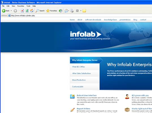Screen dimensions: 152x113
Task: Expand the Back button history dropdown arrow
Action: [x=11, y=11]
